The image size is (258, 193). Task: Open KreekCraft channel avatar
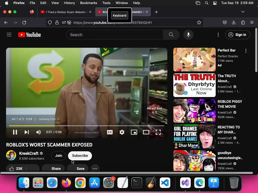[x=11, y=155]
